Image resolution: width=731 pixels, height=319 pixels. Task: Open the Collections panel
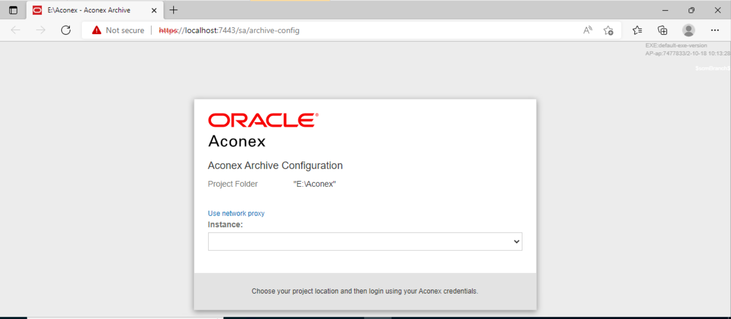pos(662,30)
